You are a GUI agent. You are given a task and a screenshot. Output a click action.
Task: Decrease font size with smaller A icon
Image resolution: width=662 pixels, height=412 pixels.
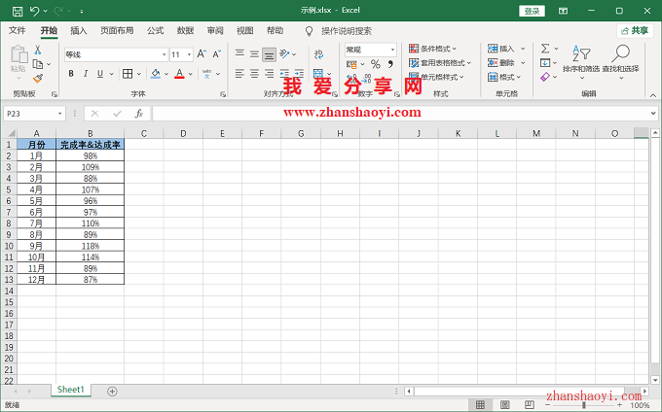(x=216, y=53)
